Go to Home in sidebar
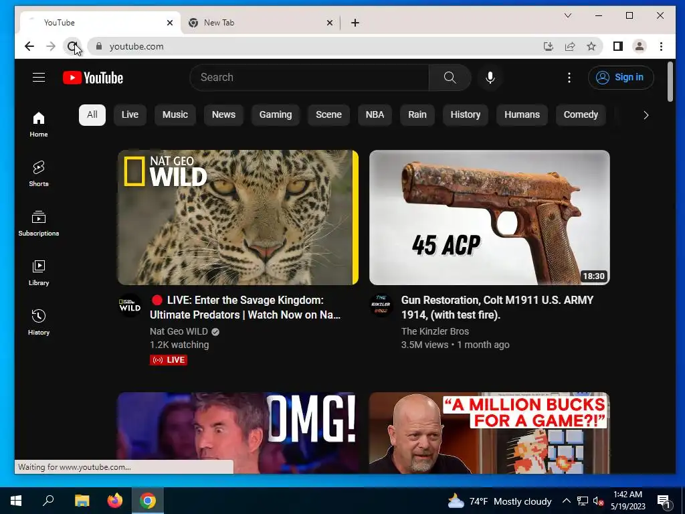 [38, 124]
